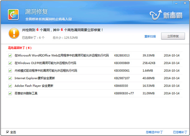Screen dimensions: 190x136
Task: Click the KB3000061 patch number
Action: (122, 71)
